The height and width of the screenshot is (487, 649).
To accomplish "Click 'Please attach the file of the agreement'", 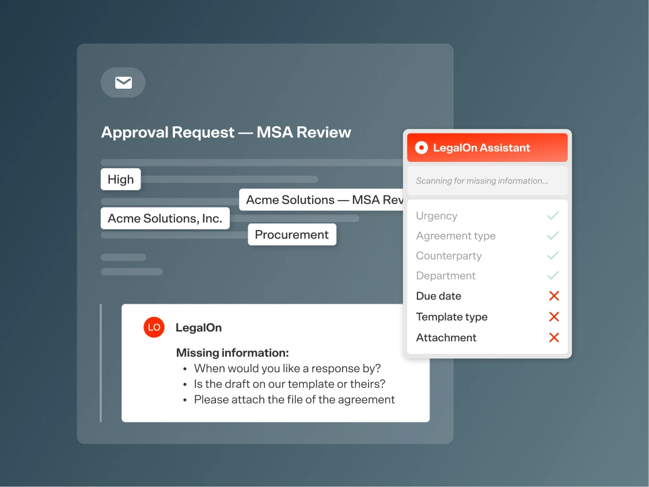I will point(294,399).
